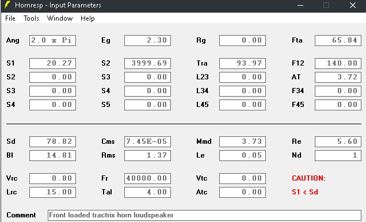
Task: Select the Sd field showing 78.82
Action: point(52,142)
